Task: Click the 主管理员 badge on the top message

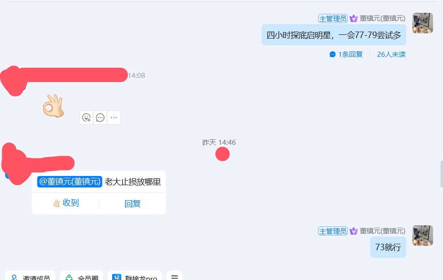Action: tap(333, 19)
